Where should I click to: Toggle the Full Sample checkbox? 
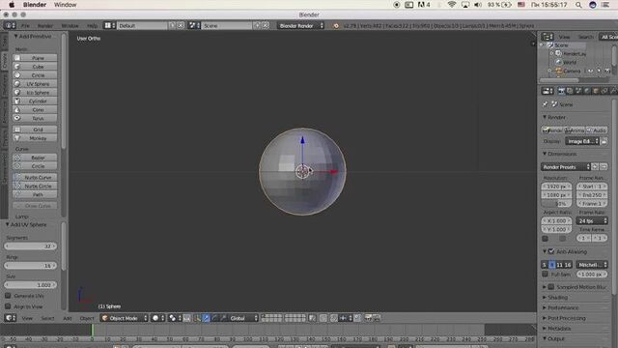click(545, 275)
